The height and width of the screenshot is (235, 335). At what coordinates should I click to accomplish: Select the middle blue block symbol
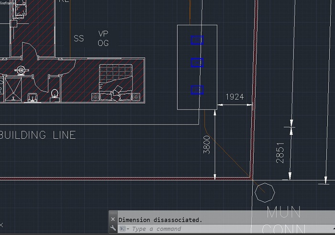click(197, 63)
